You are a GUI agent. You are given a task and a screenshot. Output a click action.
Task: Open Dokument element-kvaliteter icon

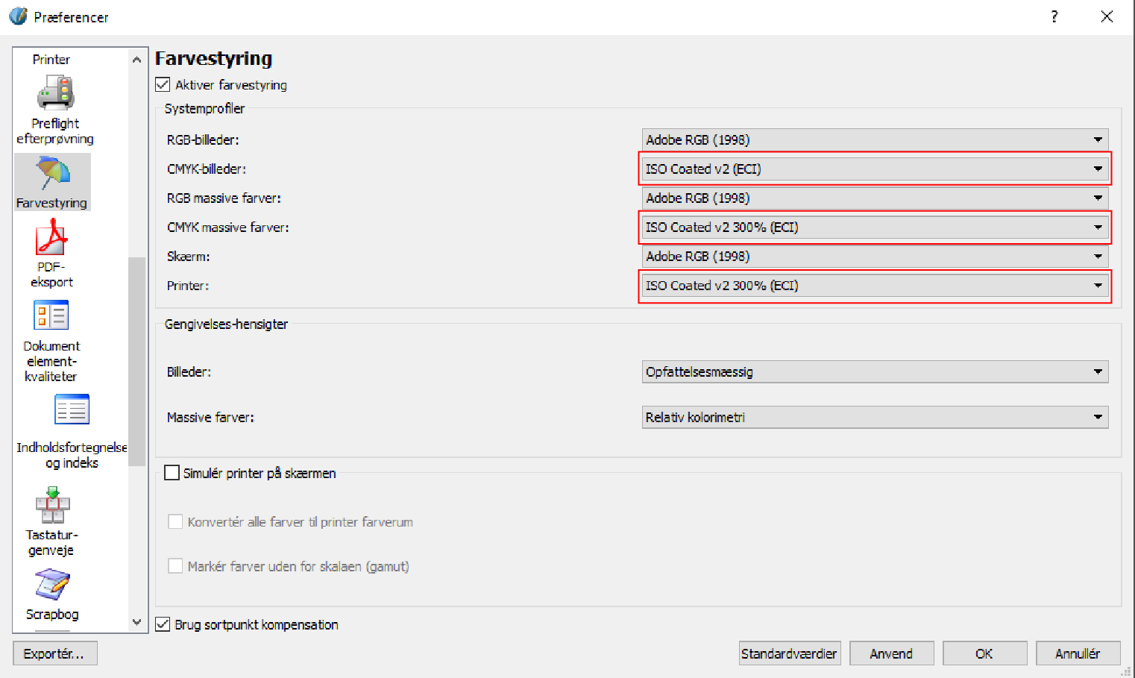click(51, 316)
